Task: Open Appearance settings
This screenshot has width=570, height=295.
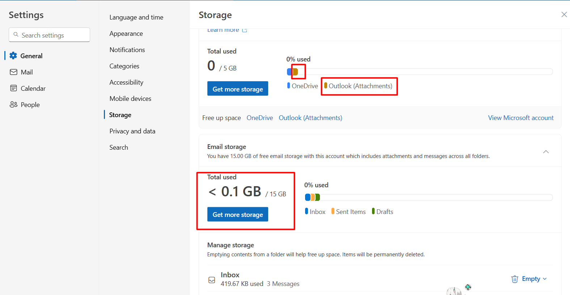Action: 126,34
